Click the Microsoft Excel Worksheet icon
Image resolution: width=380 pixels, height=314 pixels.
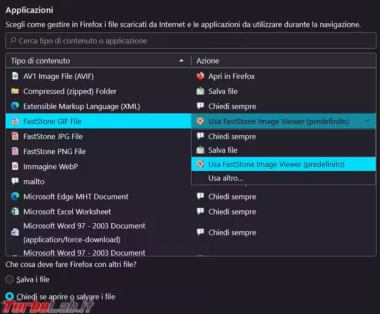15,212
